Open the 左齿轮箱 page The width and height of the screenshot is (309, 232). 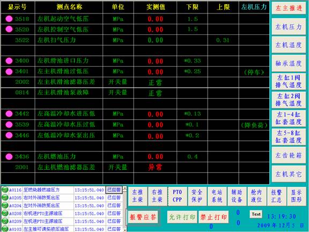289,155
